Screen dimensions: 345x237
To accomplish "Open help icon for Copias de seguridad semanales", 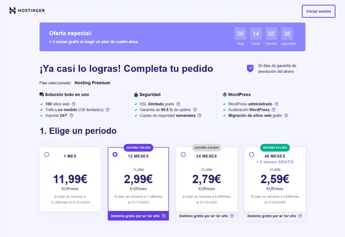I will click(x=199, y=115).
